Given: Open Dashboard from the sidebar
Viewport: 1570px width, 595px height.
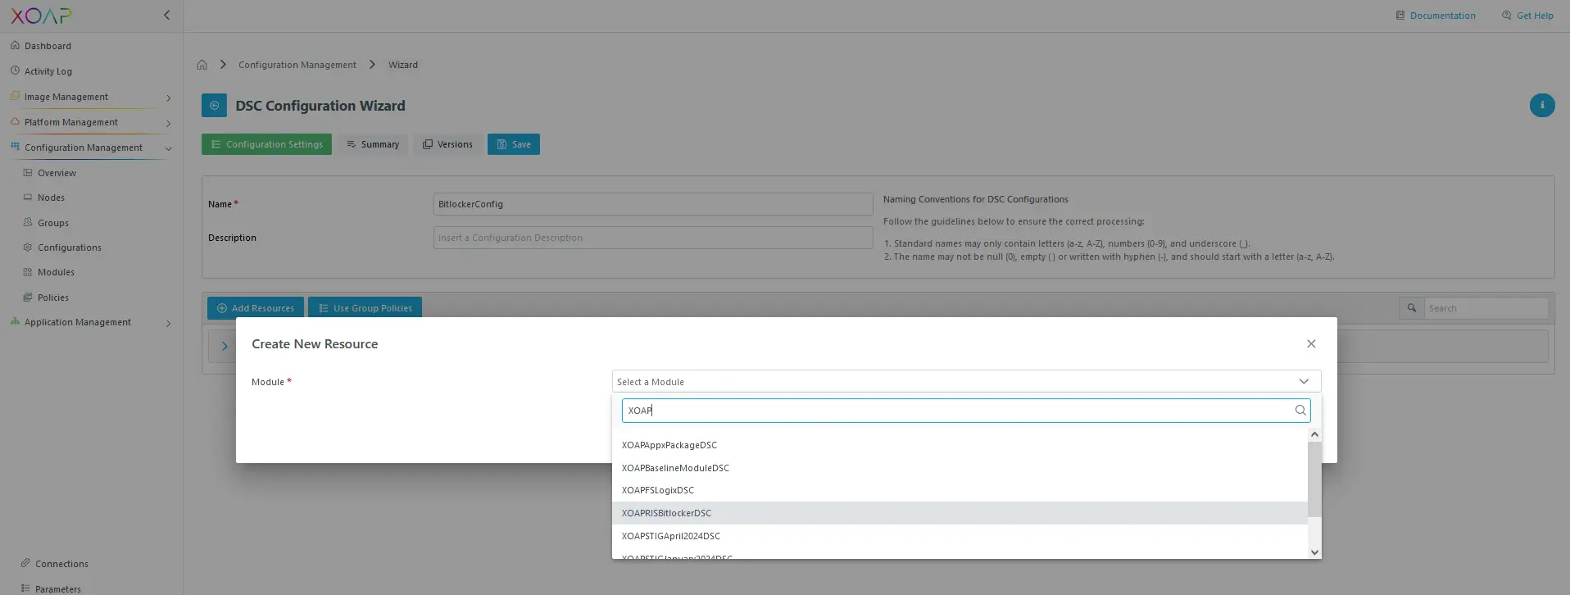Looking at the screenshot, I should pyautogui.click(x=48, y=46).
